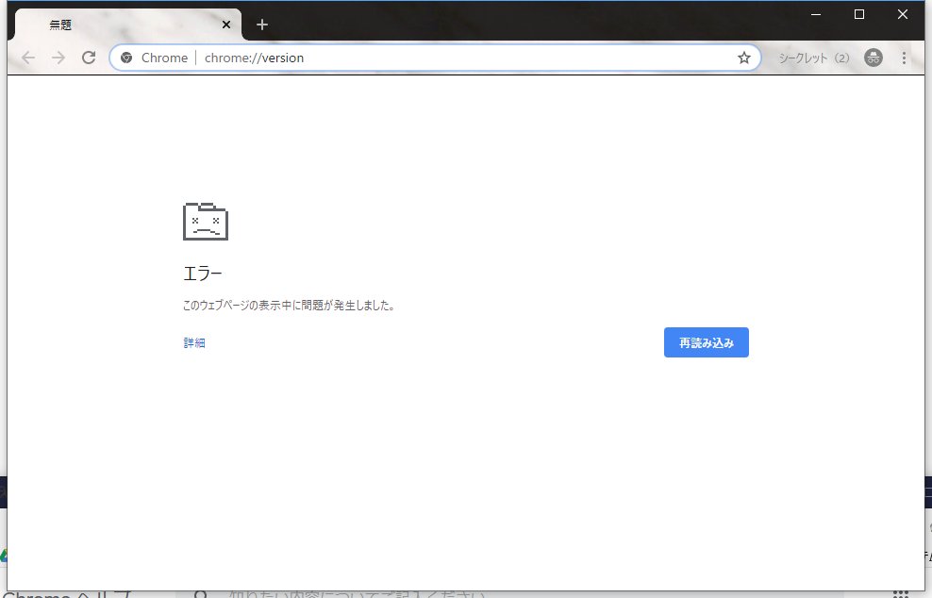Screen dimensions: 932x598
Task: Click the シークレット (2) label
Action: coord(814,58)
